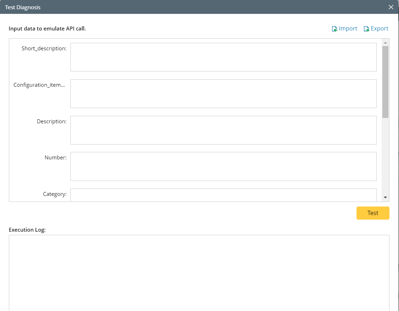Close the Test Diagnosis dialog
Screen dimensions: 399x311
pos(391,7)
